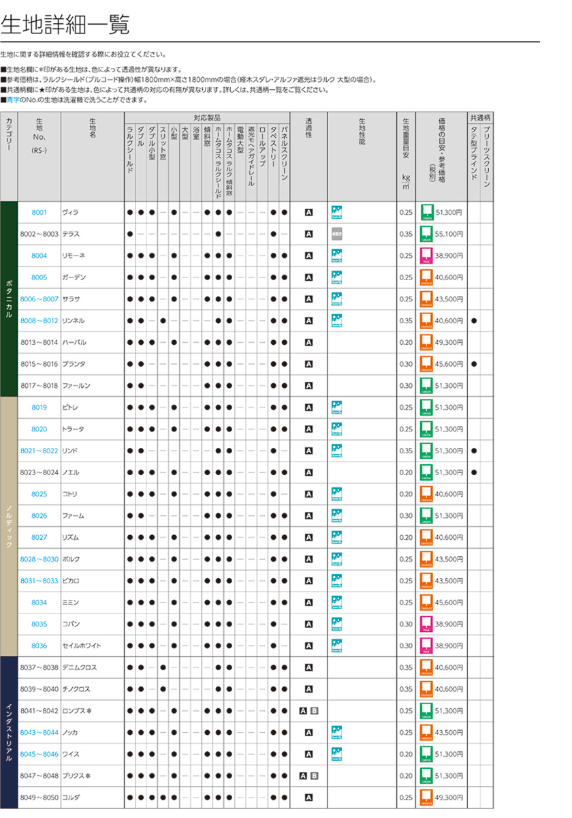The width and height of the screenshot is (572, 818).
Task: Click the fabric performance icon in ヴィラ row
Action: [336, 212]
